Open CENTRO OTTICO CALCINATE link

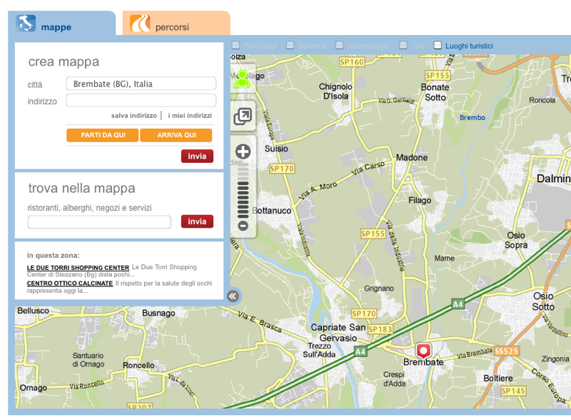(x=70, y=284)
